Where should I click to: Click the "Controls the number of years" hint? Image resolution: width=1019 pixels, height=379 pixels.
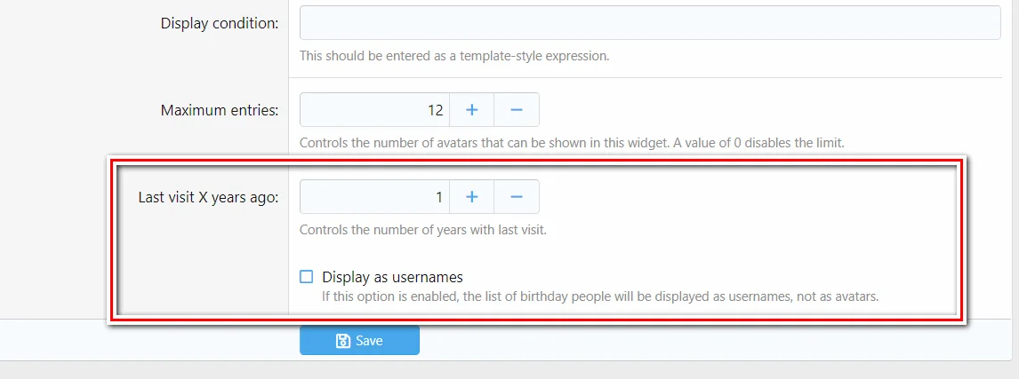(x=422, y=230)
